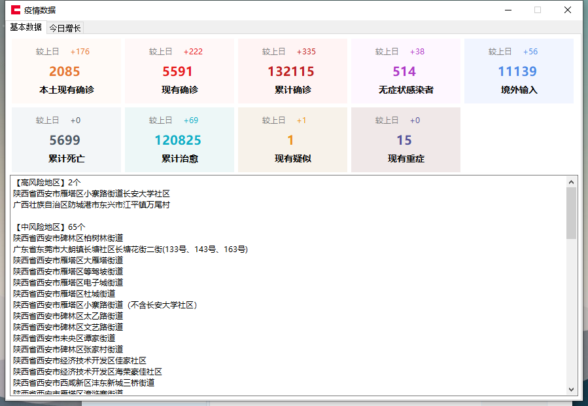The image size is (588, 406).
Task: Select the 累计治愈 card showing 120825
Action: coord(179,139)
